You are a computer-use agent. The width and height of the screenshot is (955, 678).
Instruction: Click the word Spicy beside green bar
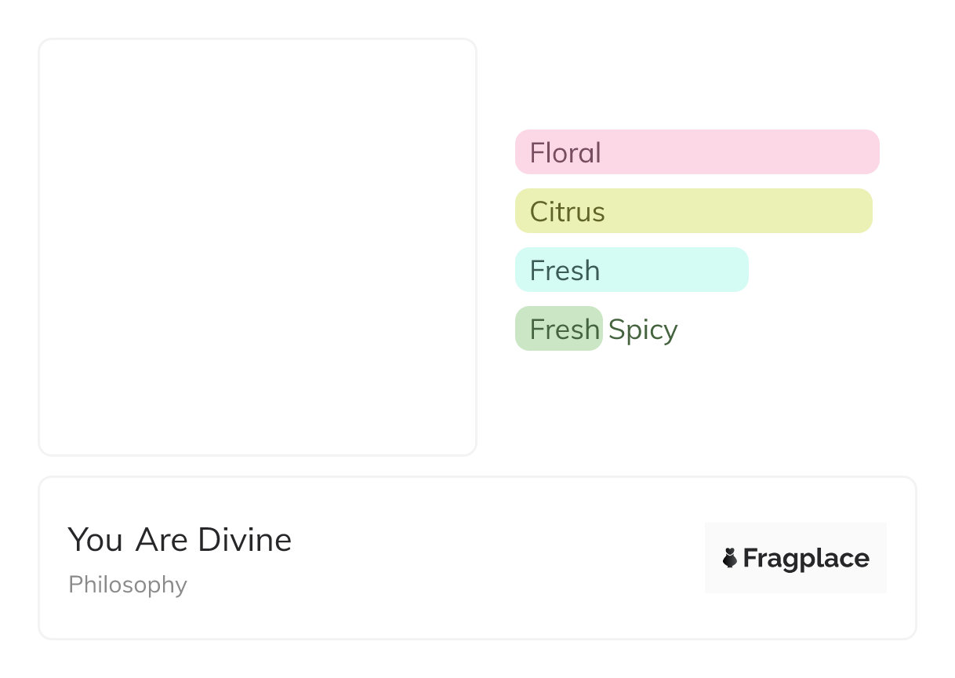[643, 330]
